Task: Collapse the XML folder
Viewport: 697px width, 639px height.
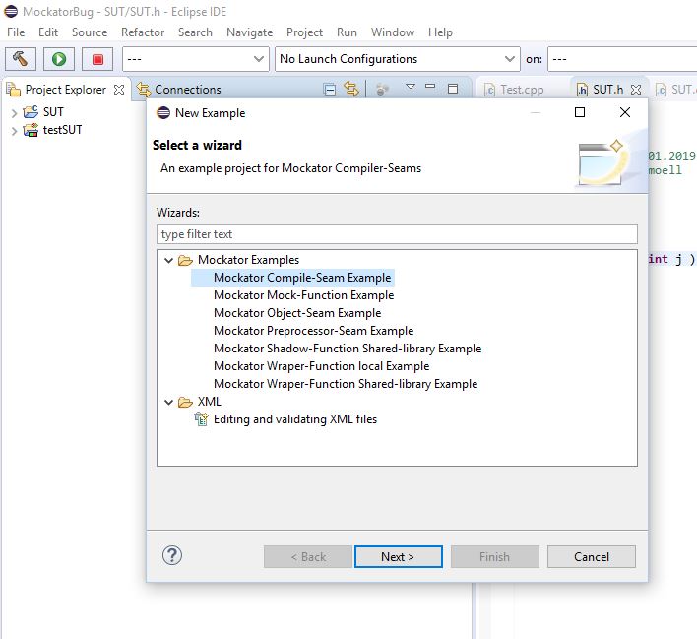Action: point(168,403)
